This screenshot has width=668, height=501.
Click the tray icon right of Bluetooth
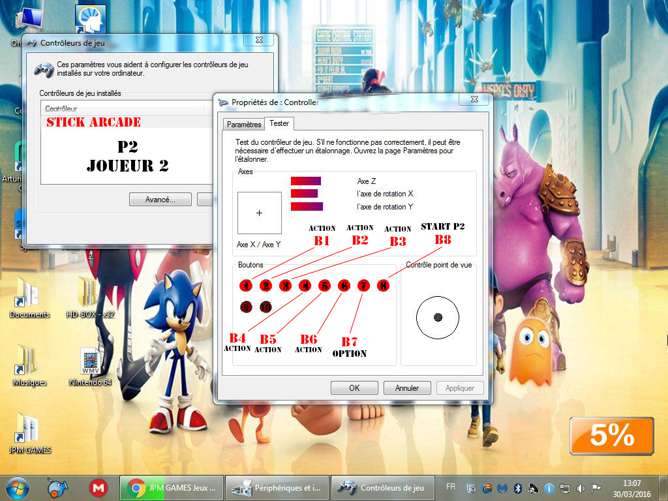click(534, 488)
